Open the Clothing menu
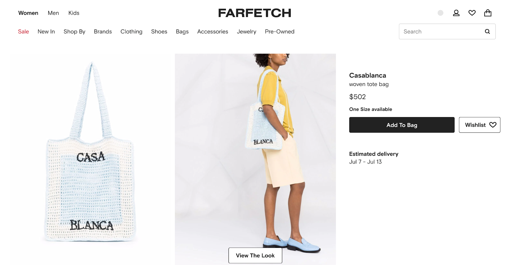509x265 pixels. [131, 32]
